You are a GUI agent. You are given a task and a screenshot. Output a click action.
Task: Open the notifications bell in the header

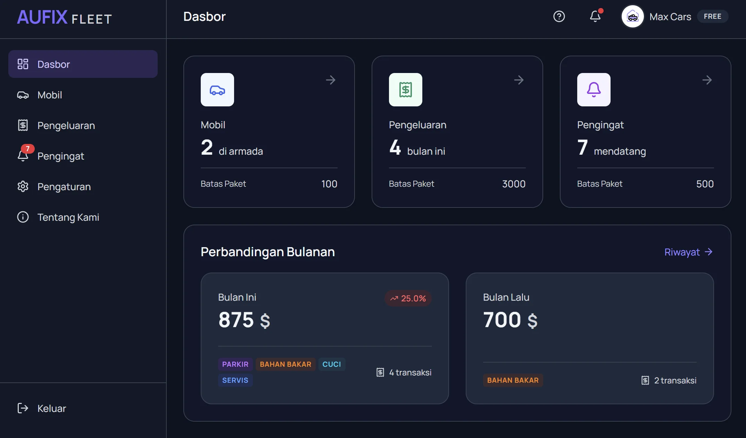pyautogui.click(x=595, y=16)
